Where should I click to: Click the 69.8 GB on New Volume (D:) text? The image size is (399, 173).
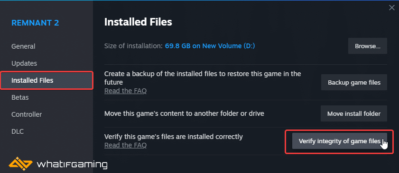click(x=210, y=46)
